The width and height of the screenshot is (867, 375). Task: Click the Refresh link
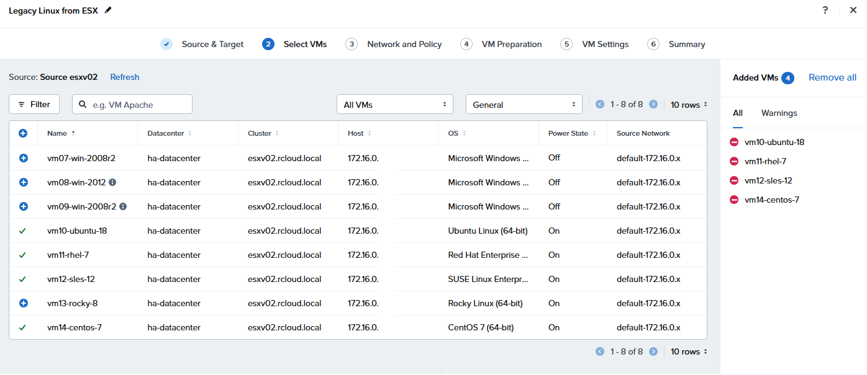[125, 77]
